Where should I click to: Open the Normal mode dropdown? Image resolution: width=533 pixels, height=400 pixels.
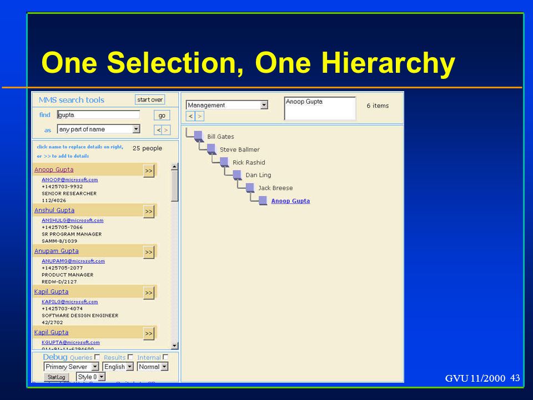(x=153, y=367)
